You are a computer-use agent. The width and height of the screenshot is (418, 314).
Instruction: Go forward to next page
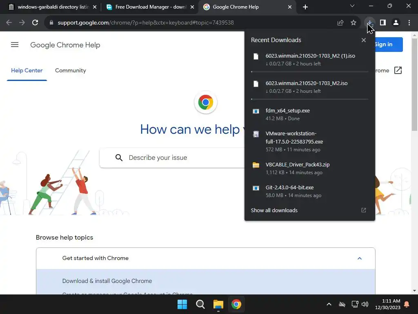pyautogui.click(x=22, y=23)
